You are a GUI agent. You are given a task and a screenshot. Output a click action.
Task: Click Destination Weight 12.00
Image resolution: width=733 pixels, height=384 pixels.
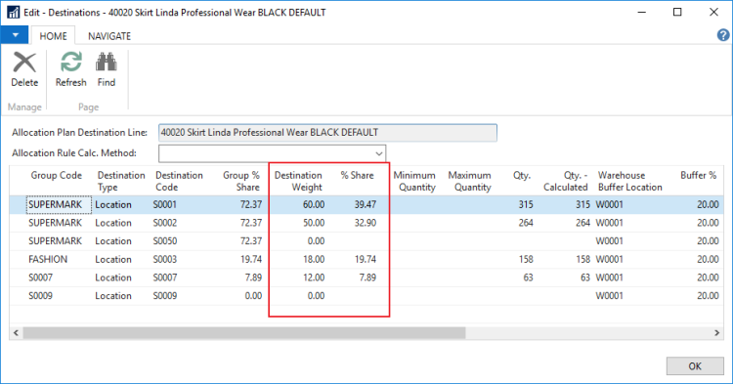tap(314, 277)
